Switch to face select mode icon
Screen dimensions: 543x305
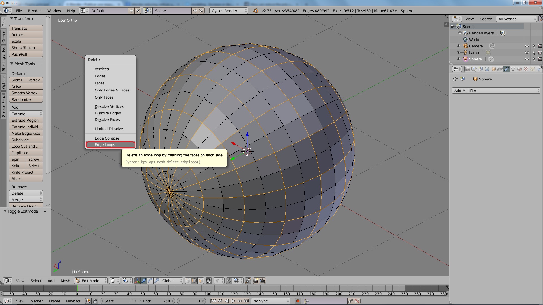click(x=201, y=281)
